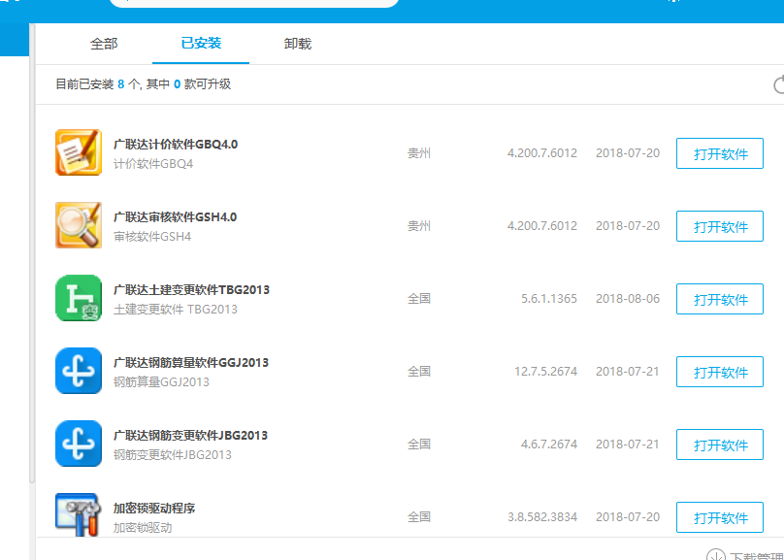Launch 广联达土建变更软件TBG2013 via 打开软件
This screenshot has width=784, height=560.
click(720, 299)
